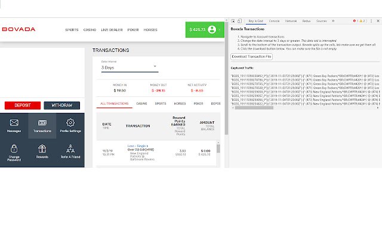Toggle DevTools device toolbar icon
The width and height of the screenshot is (382, 239).
click(239, 21)
